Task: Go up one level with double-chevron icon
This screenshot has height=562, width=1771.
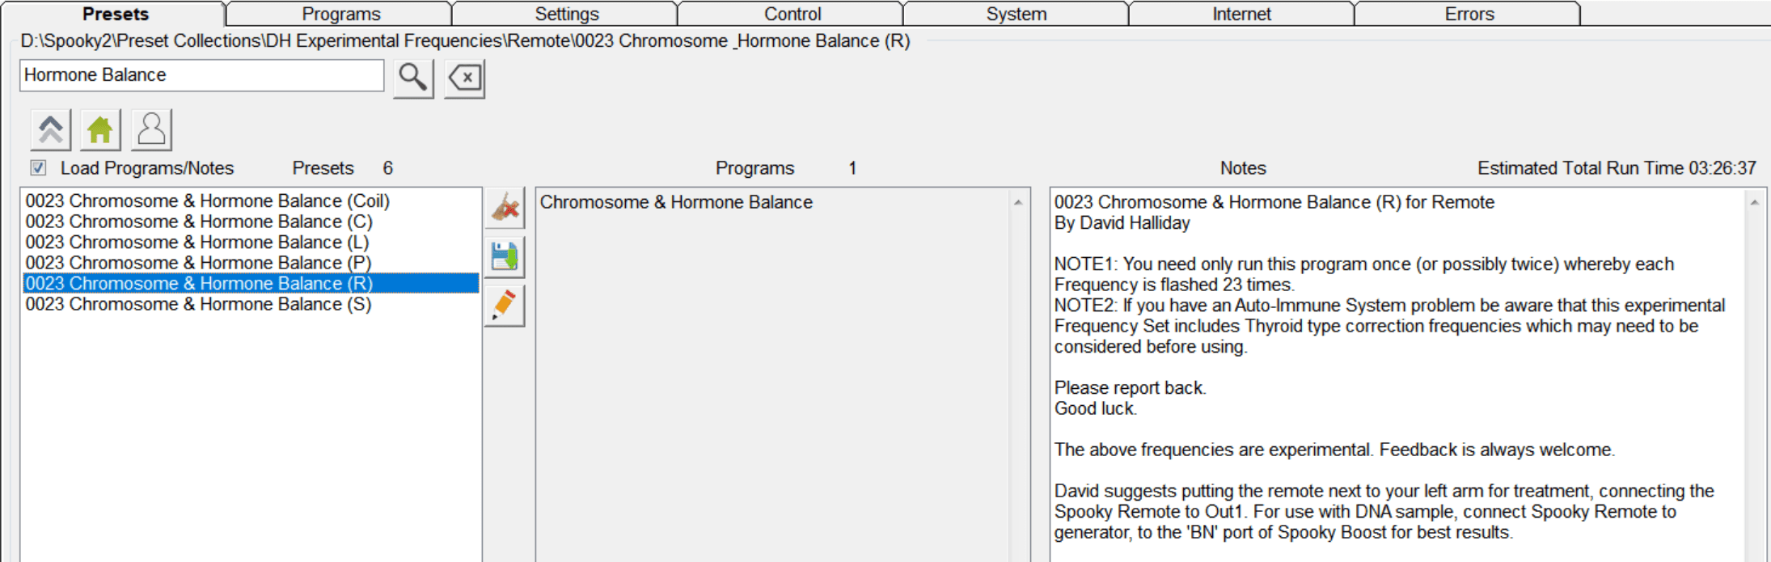Action: [51, 129]
